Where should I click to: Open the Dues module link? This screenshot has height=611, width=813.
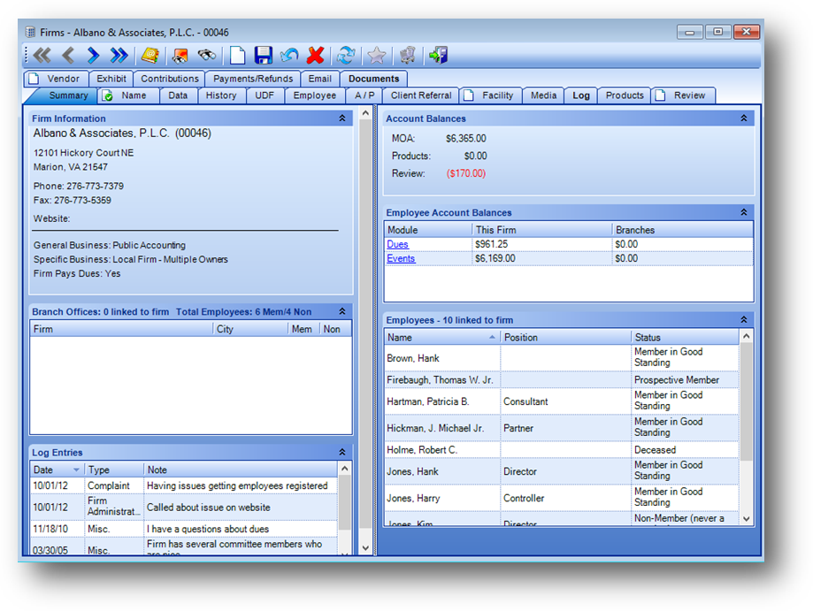click(x=398, y=244)
